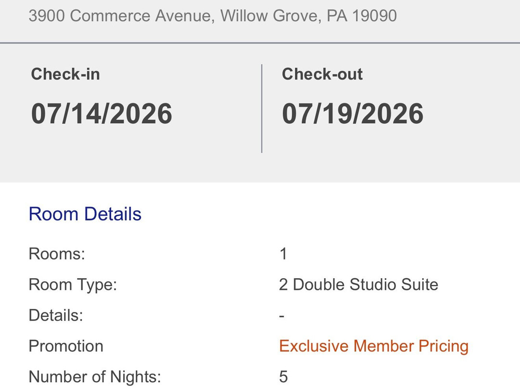
Task: Select the Check-in label
Action: click(x=65, y=74)
